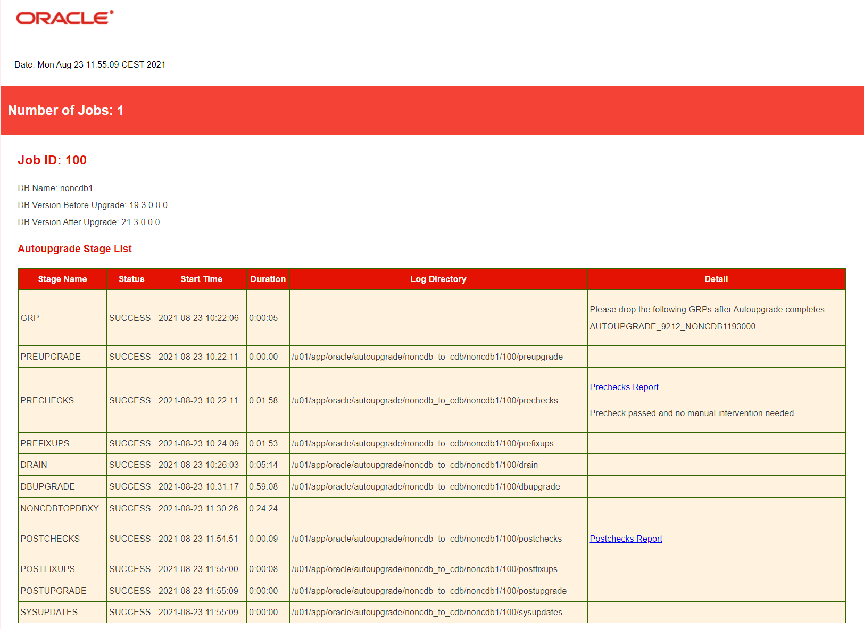Click the POSTCHECKS start time 11:54:51

(198, 539)
